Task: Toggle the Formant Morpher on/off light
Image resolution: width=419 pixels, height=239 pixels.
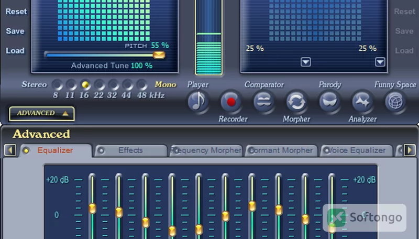Action: [x=251, y=151]
